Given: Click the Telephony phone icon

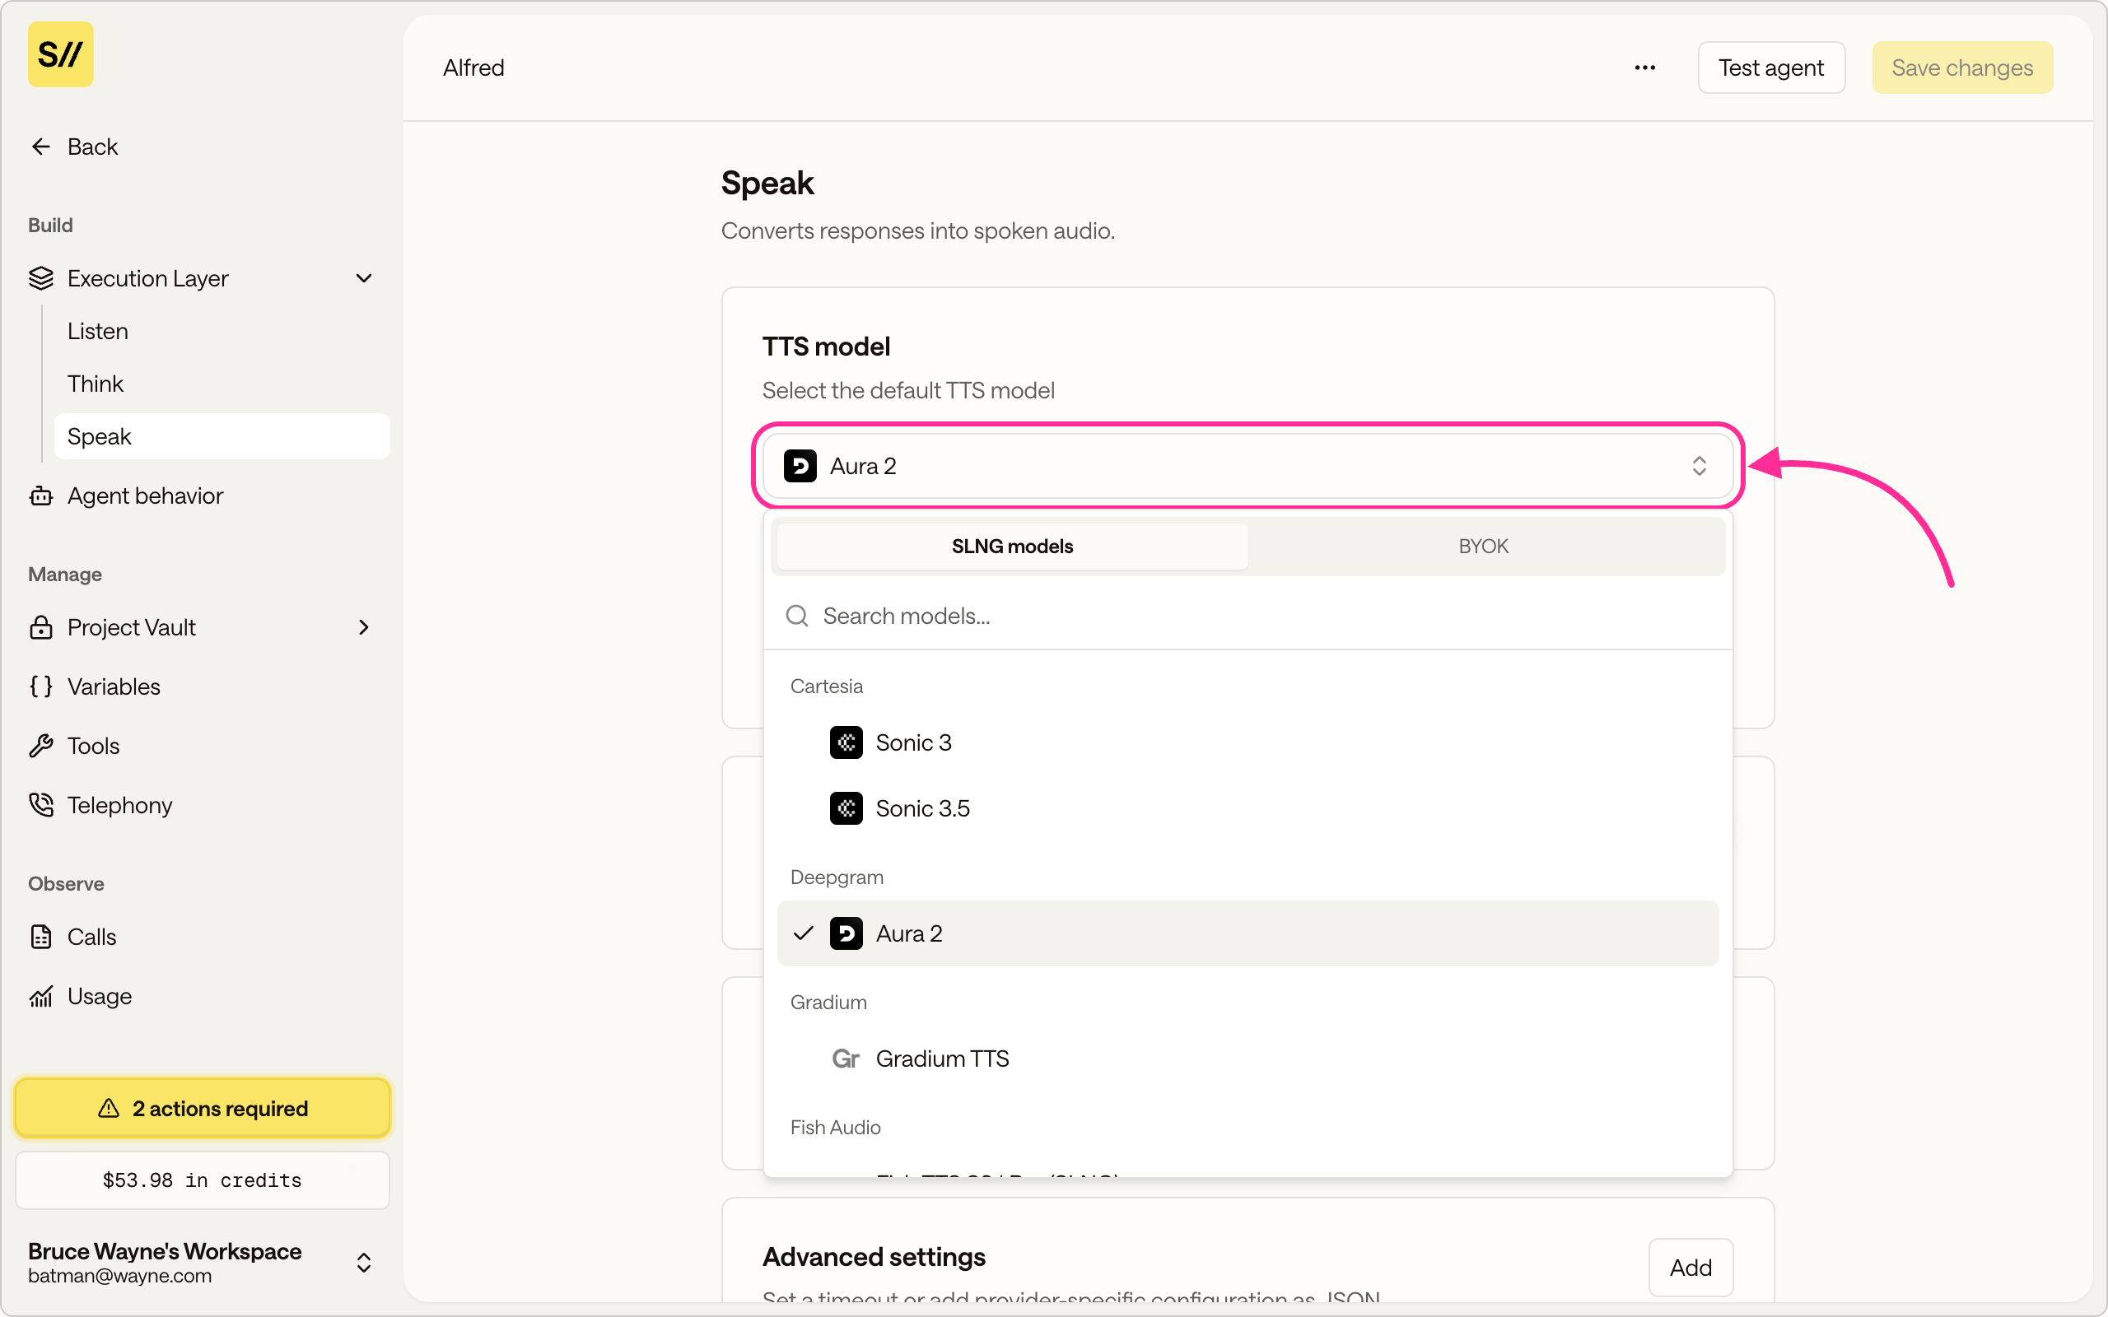Looking at the screenshot, I should tap(41, 805).
